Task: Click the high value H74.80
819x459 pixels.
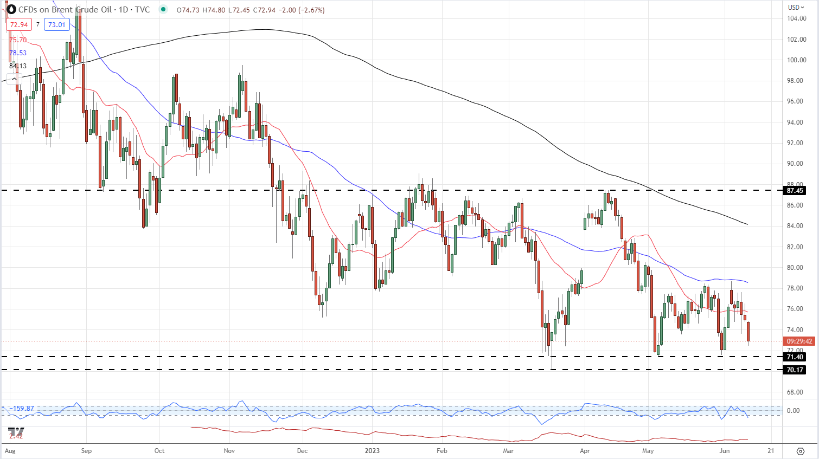Action: tap(214, 10)
